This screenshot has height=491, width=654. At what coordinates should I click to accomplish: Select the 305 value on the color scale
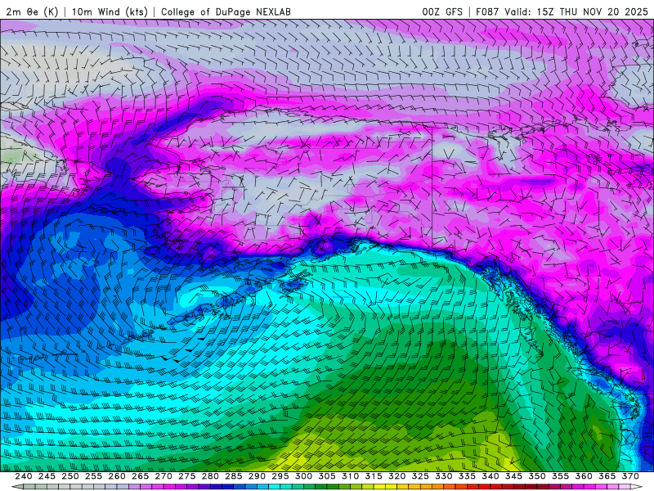[327, 476]
